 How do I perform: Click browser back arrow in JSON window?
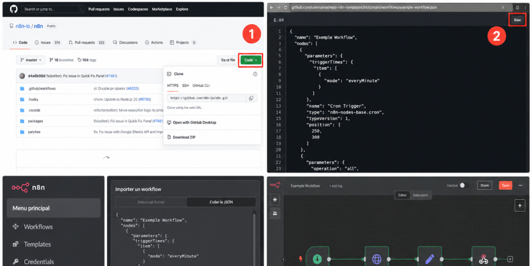click(271, 7)
